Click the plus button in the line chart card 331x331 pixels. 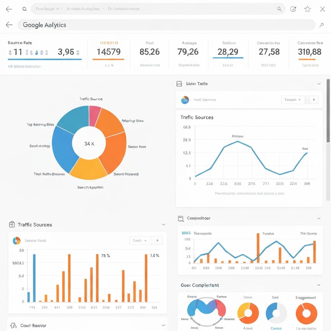click(314, 100)
